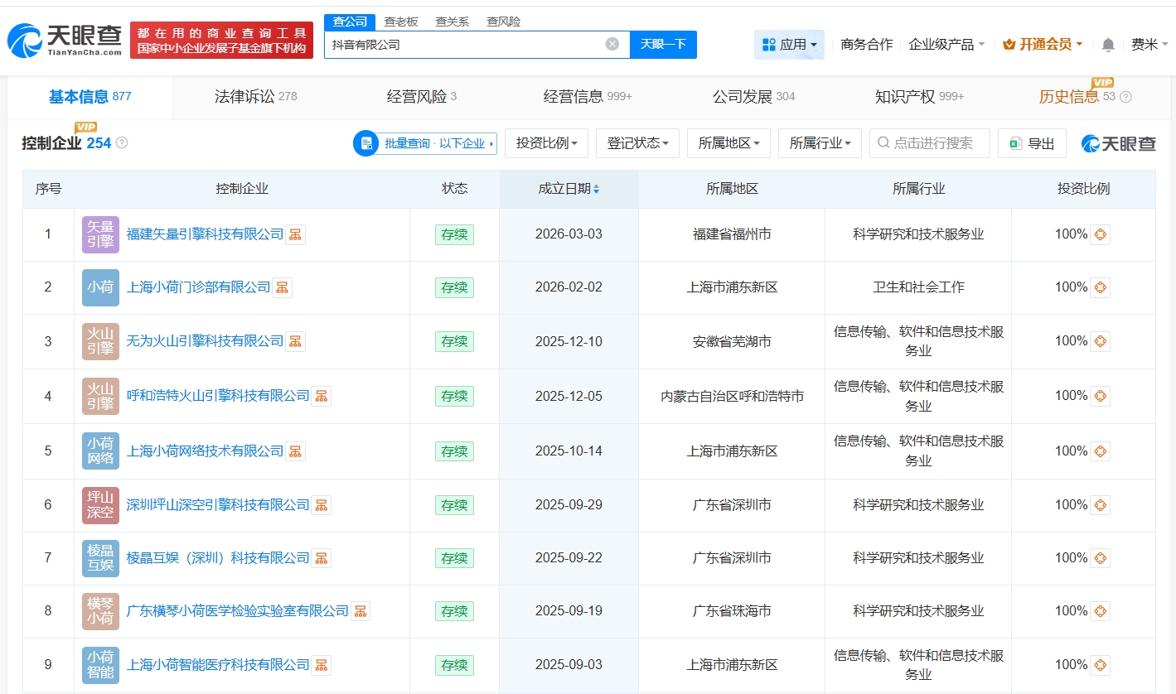This screenshot has width=1176, height=694.
Task: Click the notification bell icon
Action: tap(1108, 45)
